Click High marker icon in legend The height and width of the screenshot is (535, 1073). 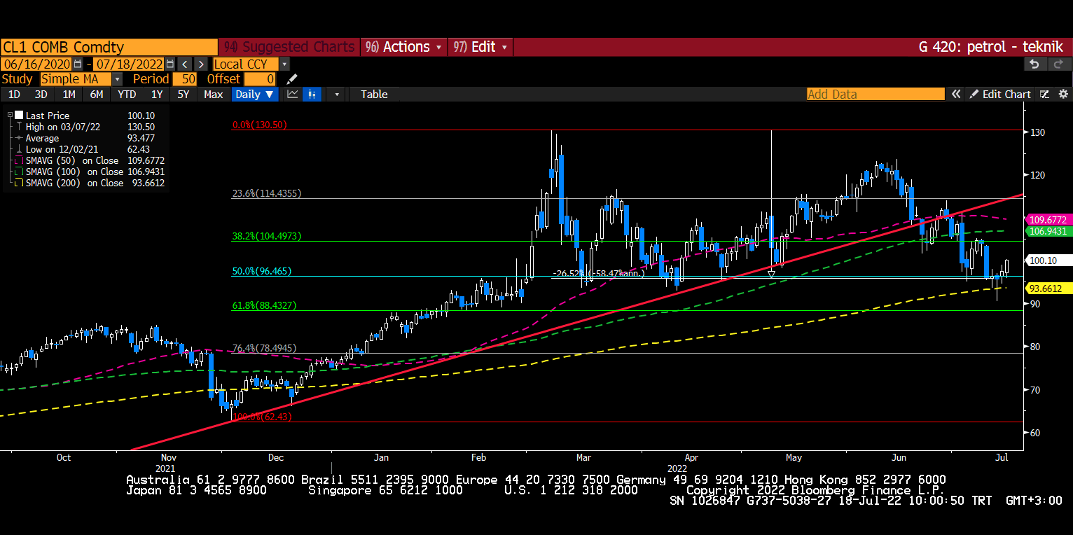19,127
